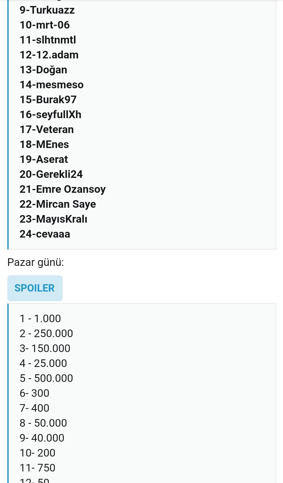Select the 14-mesmeso list entry
The height and width of the screenshot is (483, 283).
point(51,85)
